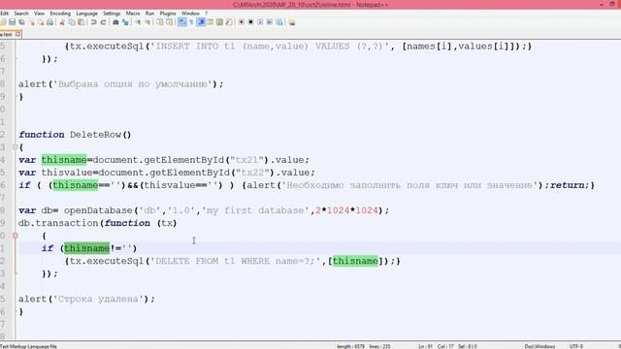Image resolution: width=621 pixels, height=349 pixels.
Task: Click the Close All toolbar icon
Action: coord(41,22)
